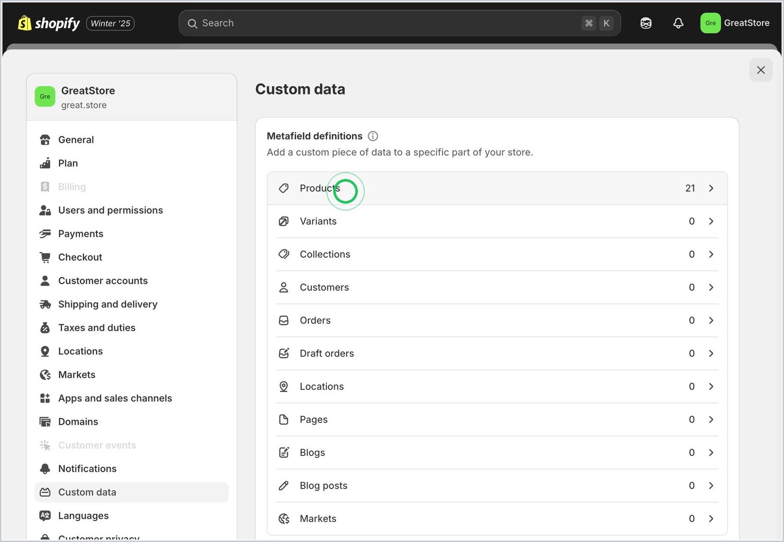Click the Languages translate icon
The width and height of the screenshot is (784, 542).
[x=45, y=516]
